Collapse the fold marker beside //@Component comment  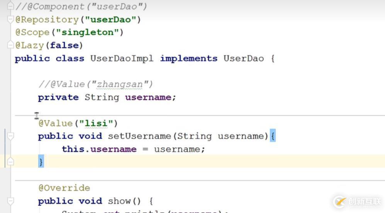(x=10, y=6)
